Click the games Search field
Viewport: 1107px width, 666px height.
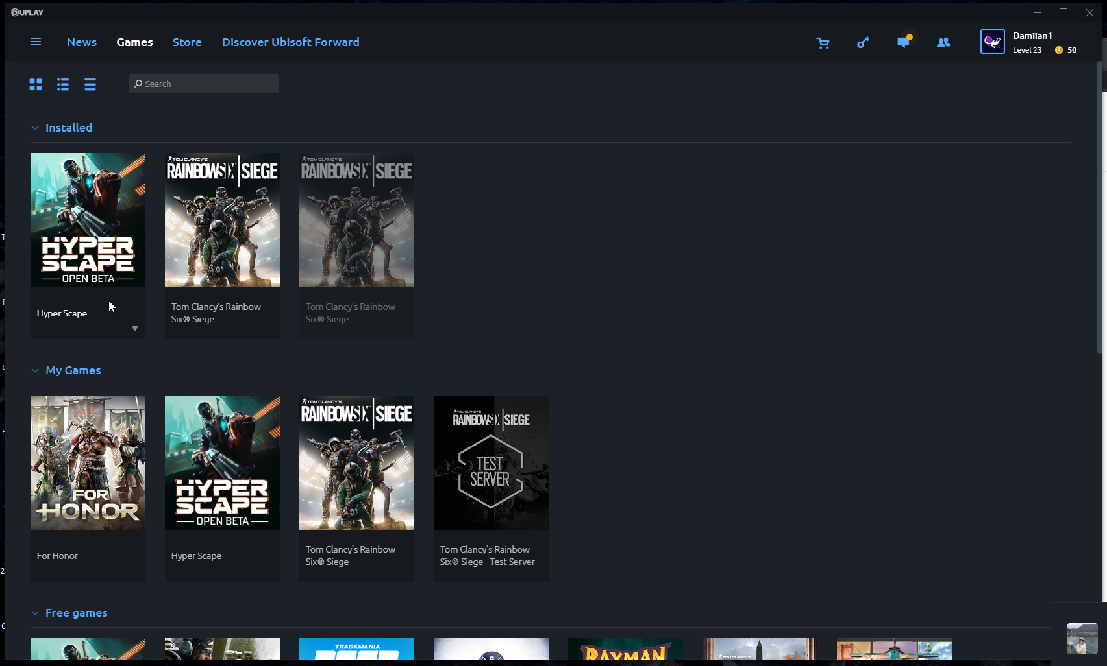point(204,84)
